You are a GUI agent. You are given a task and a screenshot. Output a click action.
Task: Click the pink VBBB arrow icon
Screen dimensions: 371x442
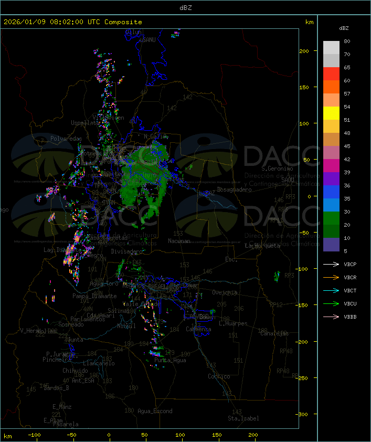tap(331, 317)
